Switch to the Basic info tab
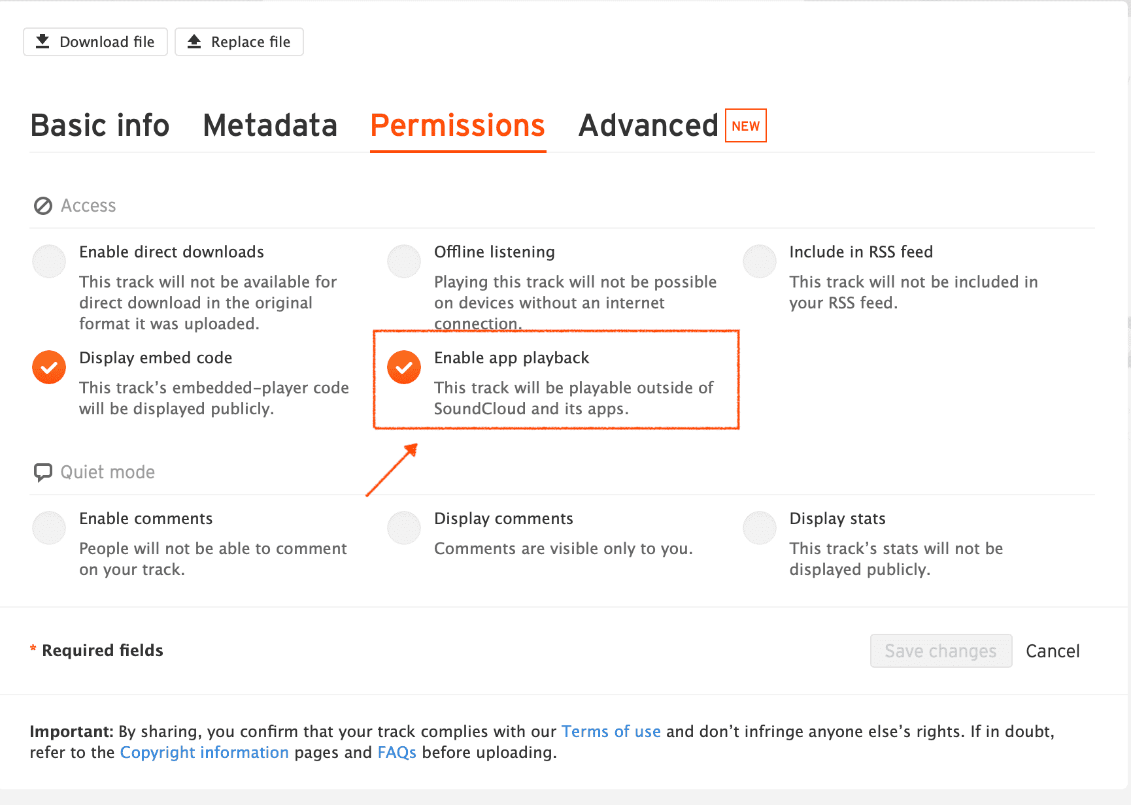This screenshot has height=805, width=1131. (x=100, y=125)
